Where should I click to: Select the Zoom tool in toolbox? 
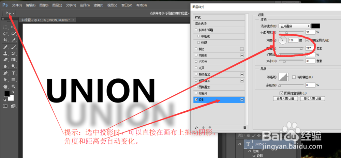tap(13, 86)
